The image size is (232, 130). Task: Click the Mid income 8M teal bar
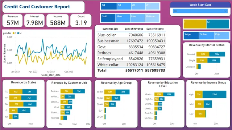(208, 104)
